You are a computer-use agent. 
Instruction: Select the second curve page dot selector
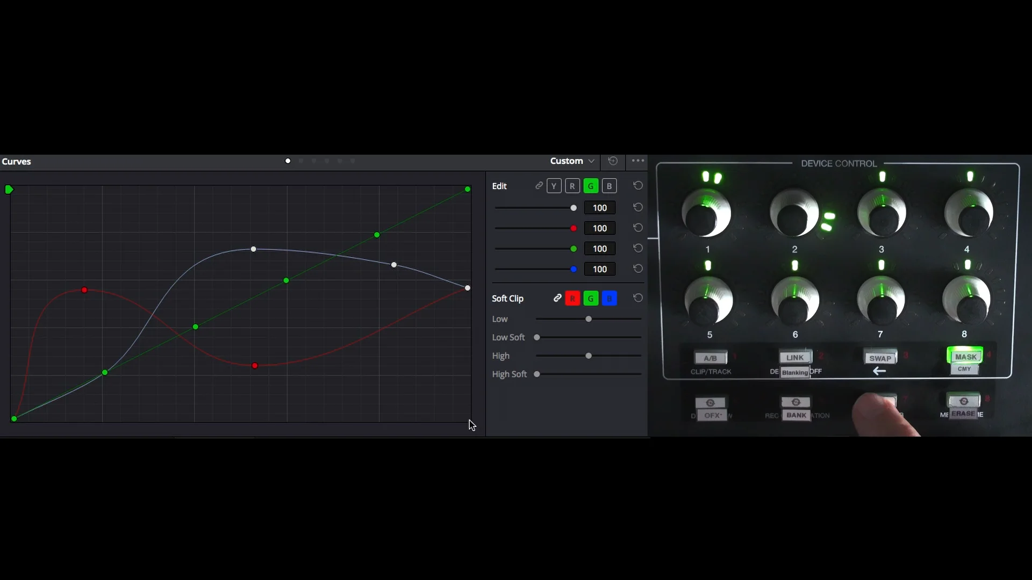tap(300, 161)
